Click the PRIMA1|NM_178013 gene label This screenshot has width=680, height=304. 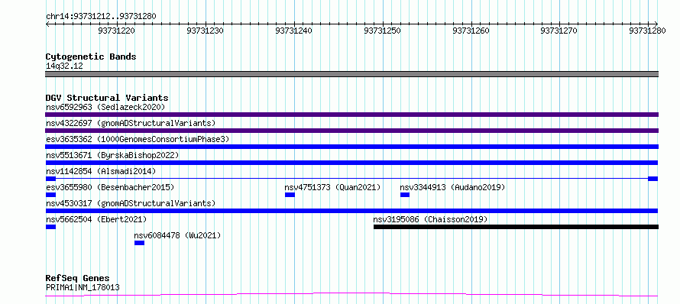pyautogui.click(x=83, y=287)
